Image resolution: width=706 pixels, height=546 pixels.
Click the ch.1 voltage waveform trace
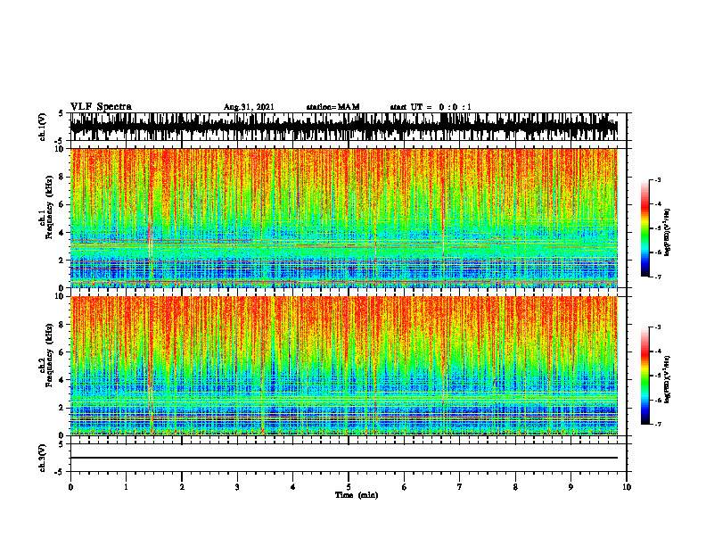343,127
